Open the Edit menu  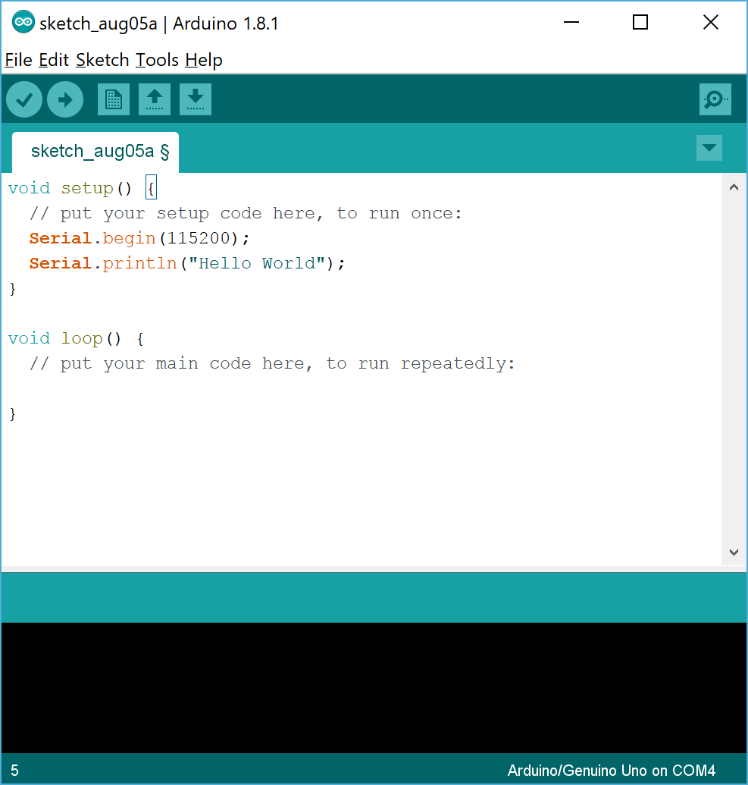pyautogui.click(x=54, y=60)
